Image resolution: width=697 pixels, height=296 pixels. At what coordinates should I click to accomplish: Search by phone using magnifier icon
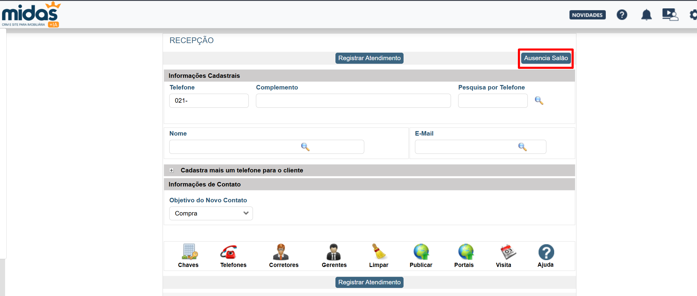[539, 101]
